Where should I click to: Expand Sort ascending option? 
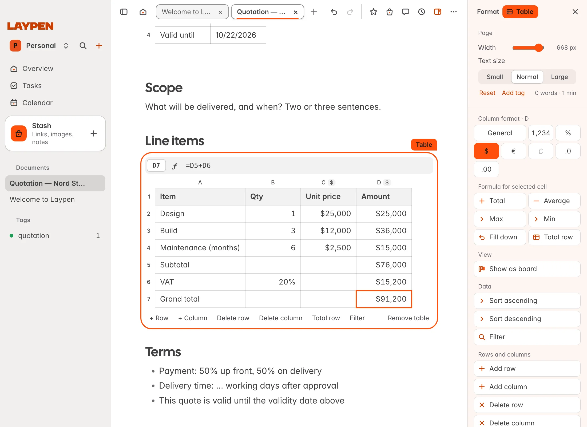click(x=527, y=301)
